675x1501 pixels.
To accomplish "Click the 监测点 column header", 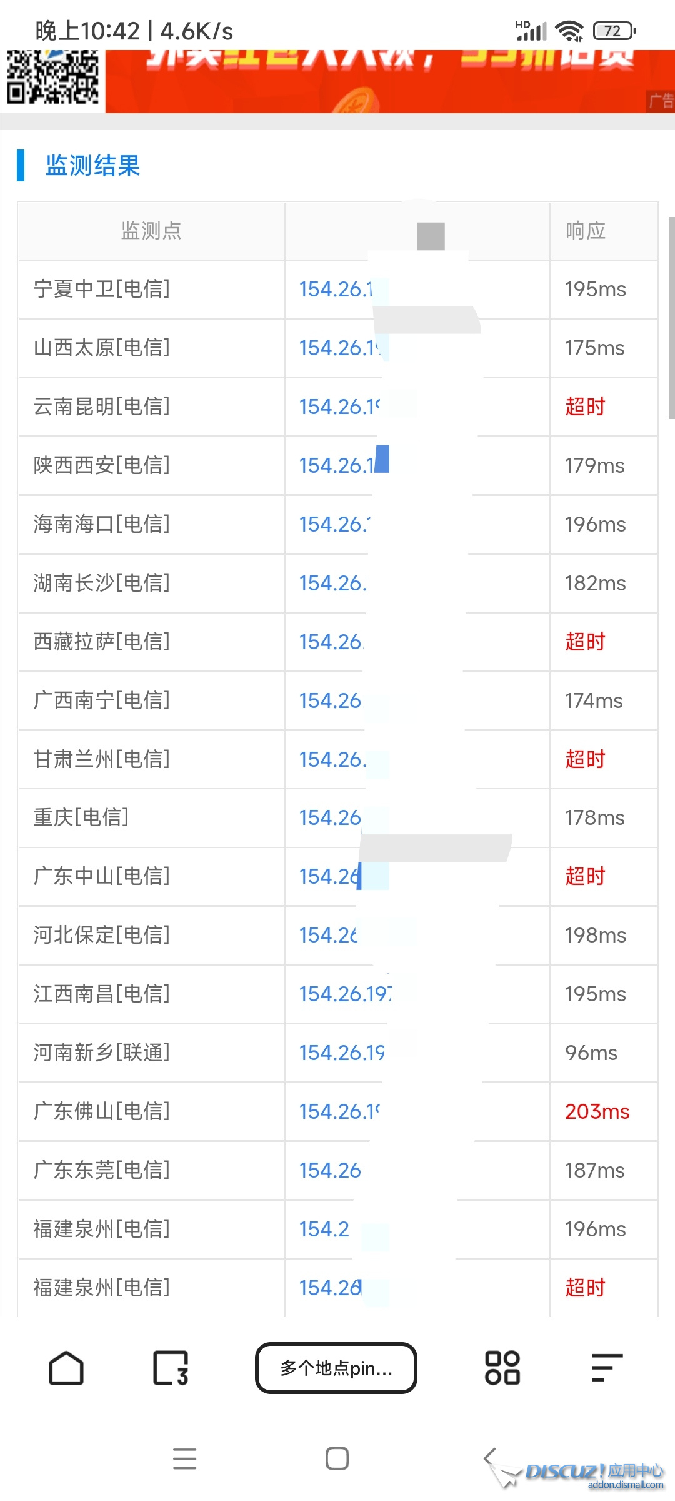I will 151,231.
